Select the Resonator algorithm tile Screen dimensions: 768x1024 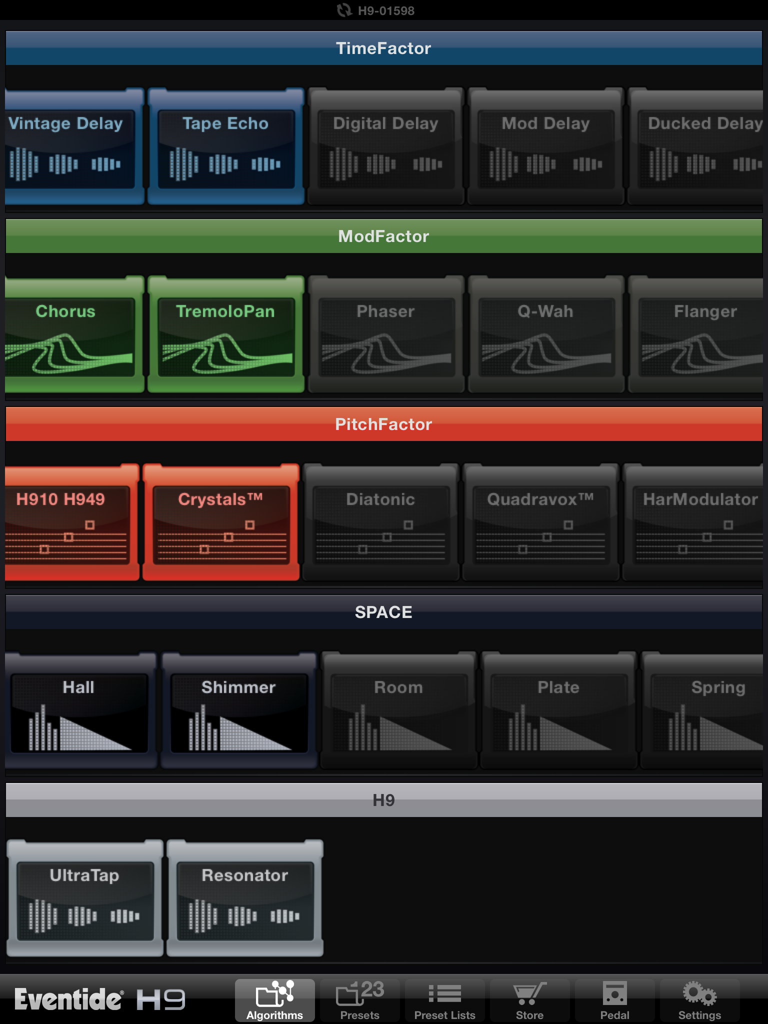click(245, 898)
